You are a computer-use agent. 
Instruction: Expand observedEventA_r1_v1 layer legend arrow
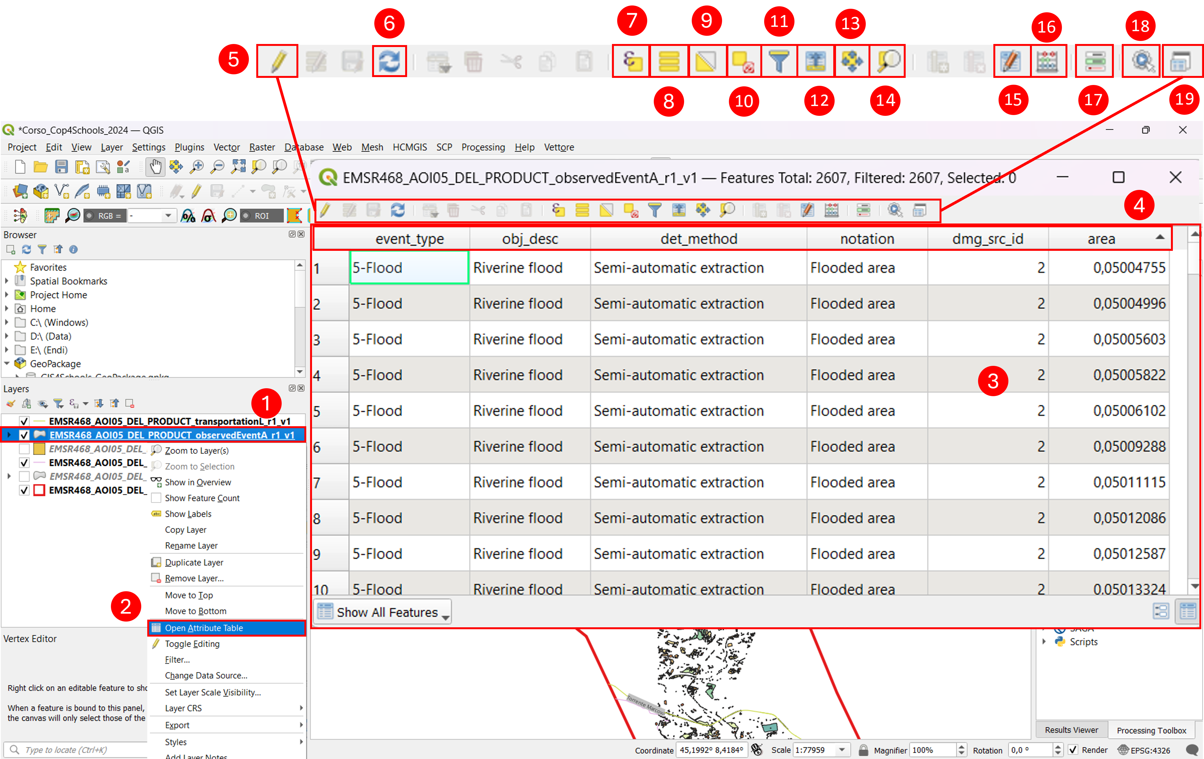9,435
